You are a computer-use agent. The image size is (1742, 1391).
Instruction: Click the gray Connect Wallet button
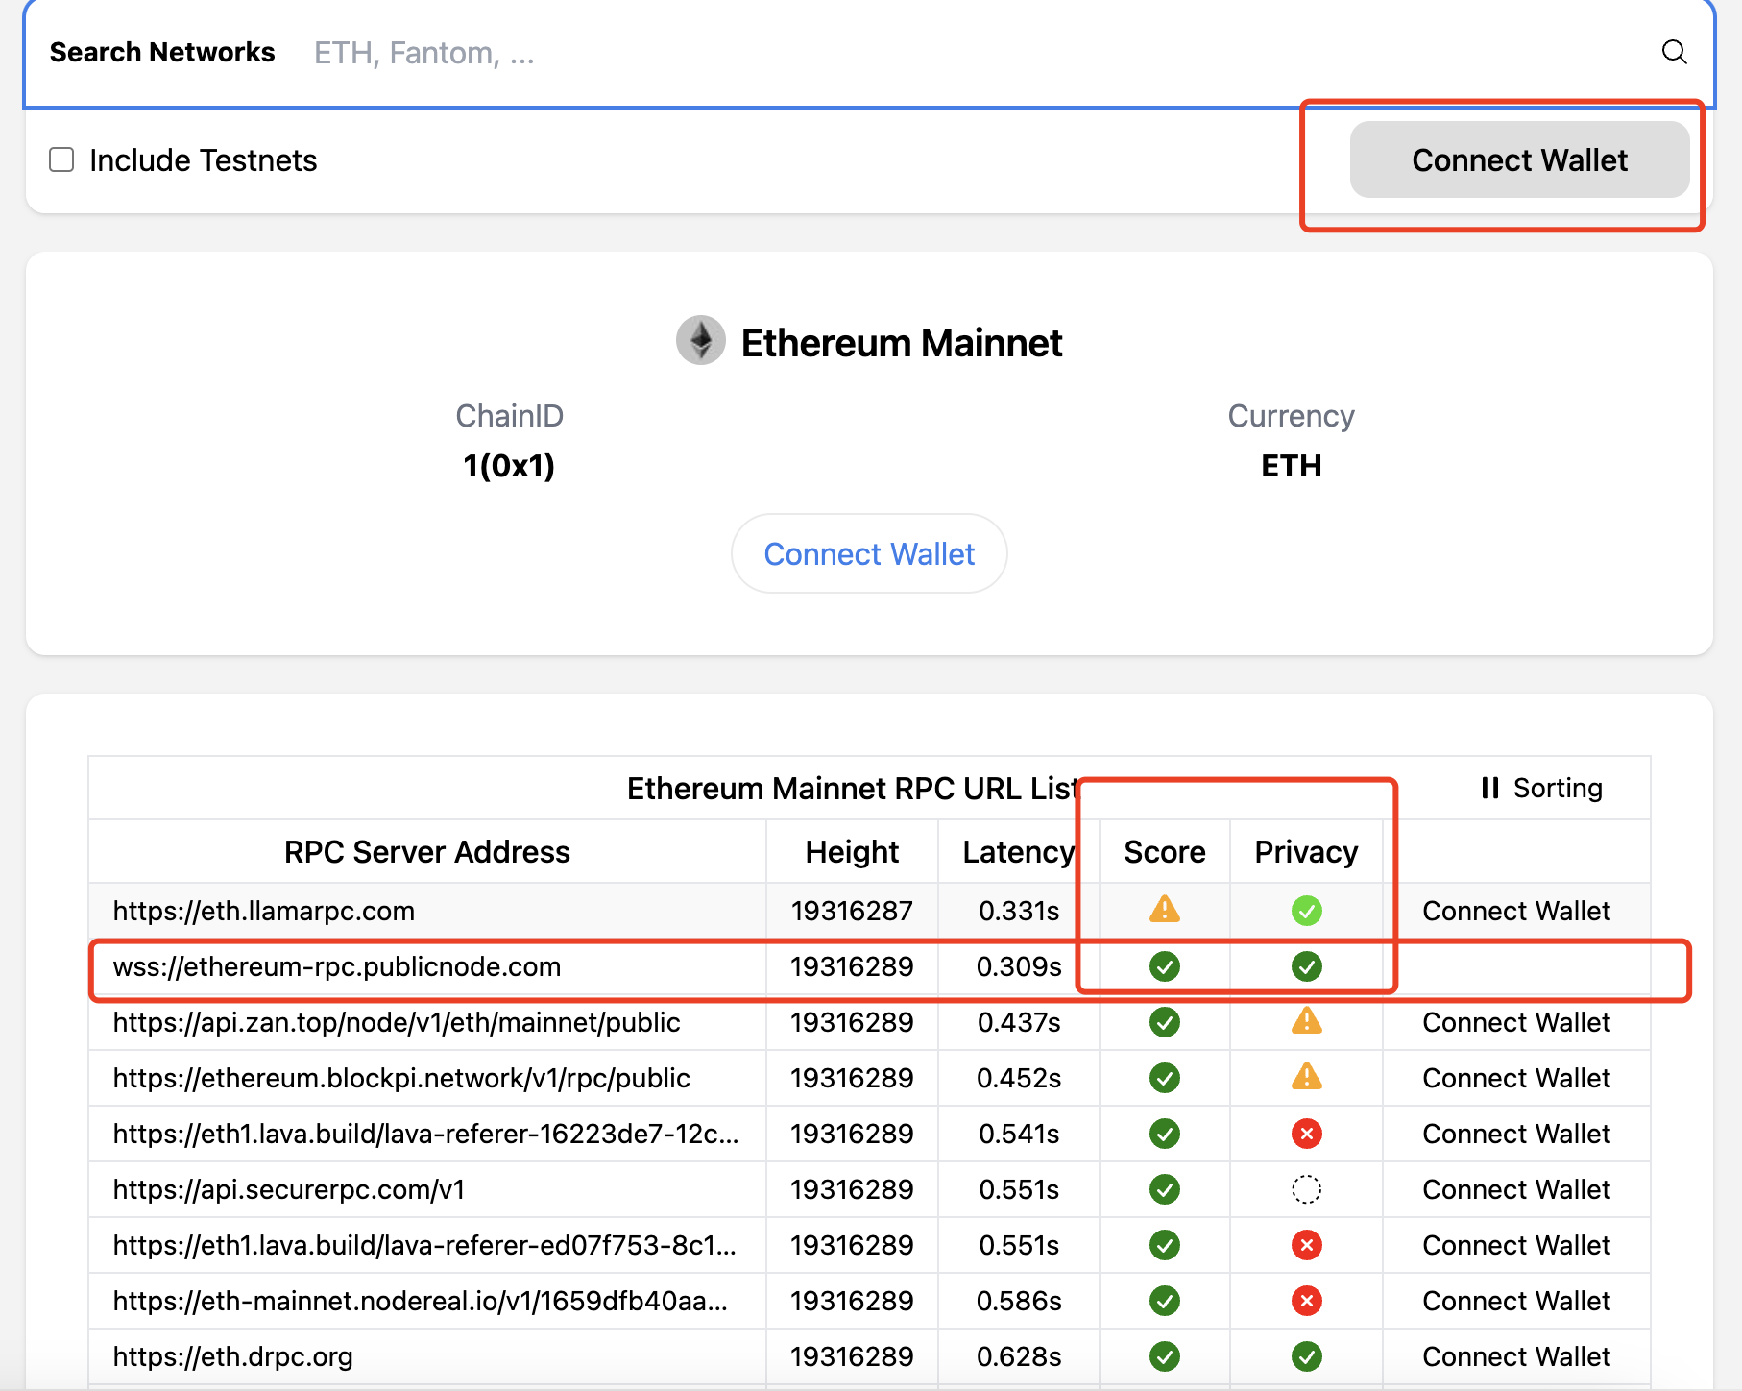coord(1519,159)
